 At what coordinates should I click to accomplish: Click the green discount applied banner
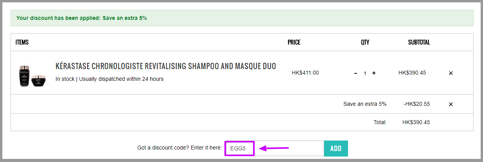click(x=242, y=18)
